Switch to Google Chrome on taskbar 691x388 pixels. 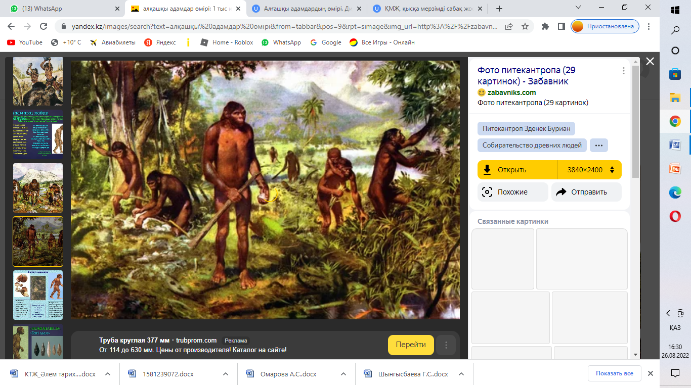pos(675,121)
